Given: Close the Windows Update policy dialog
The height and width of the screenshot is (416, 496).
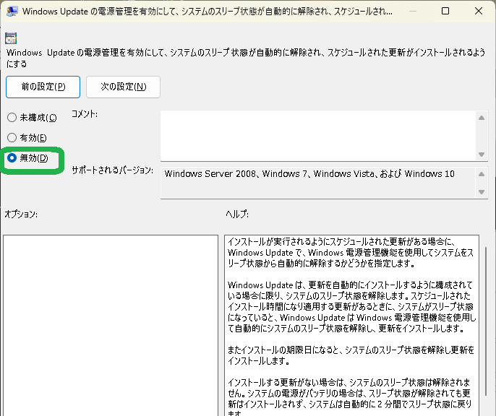Looking at the screenshot, I should pos(478,12).
